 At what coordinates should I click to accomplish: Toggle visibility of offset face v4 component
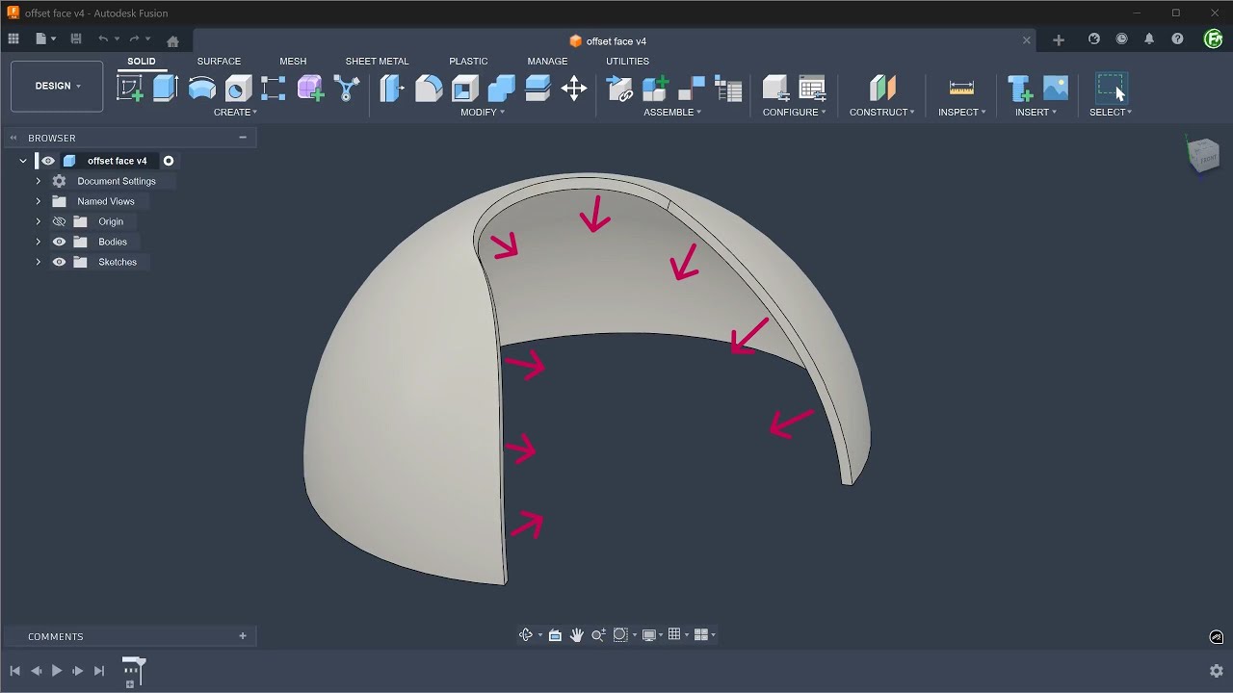click(48, 161)
